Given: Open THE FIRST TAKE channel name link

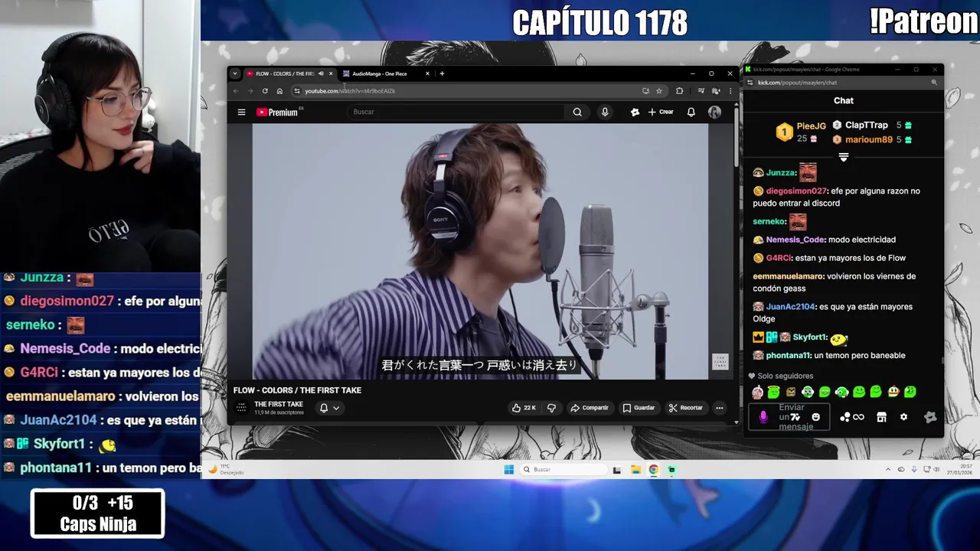Looking at the screenshot, I should [279, 404].
